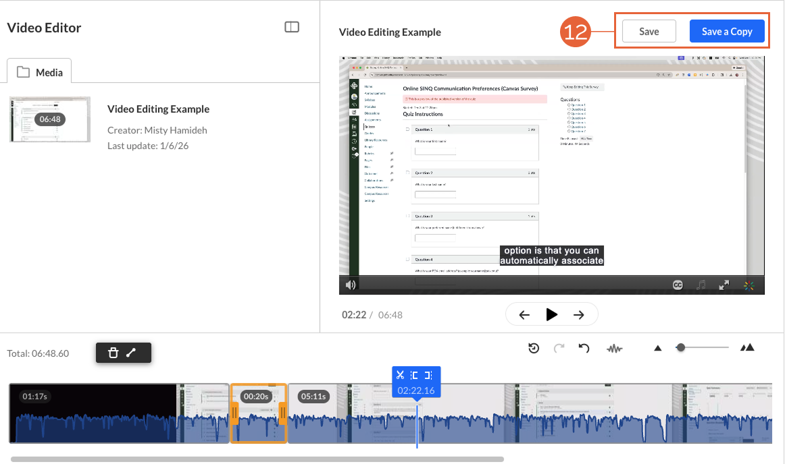This screenshot has height=464, width=785.
Task: Mute the player volume
Action: (351, 285)
